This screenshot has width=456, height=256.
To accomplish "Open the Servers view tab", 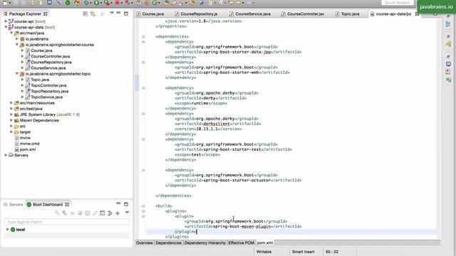I will pyautogui.click(x=13, y=204).
